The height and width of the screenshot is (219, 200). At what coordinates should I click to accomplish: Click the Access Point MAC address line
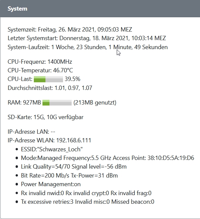pos(107,158)
